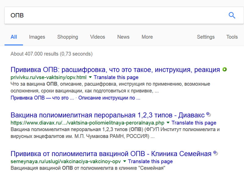Expand dropdown arrow next to privivku.ru URL
Viewport: 244px width, 172px height.
tap(91, 77)
